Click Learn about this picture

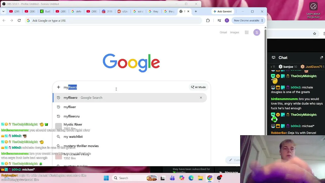pos(314,10)
